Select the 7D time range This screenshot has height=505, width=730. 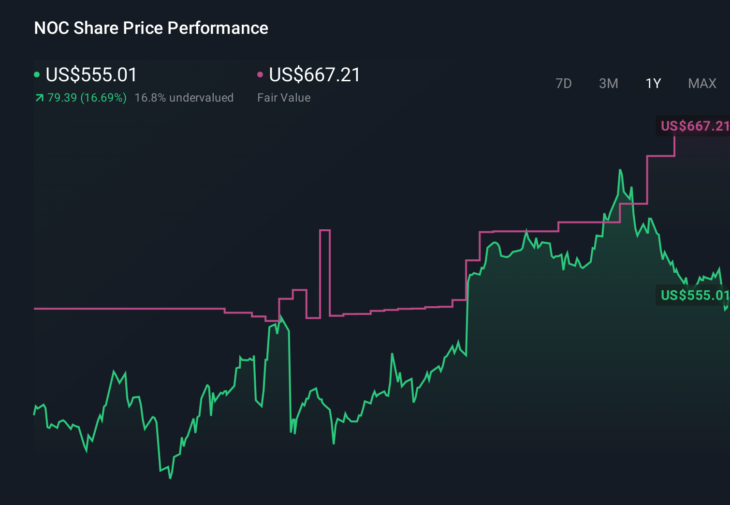[x=564, y=83]
